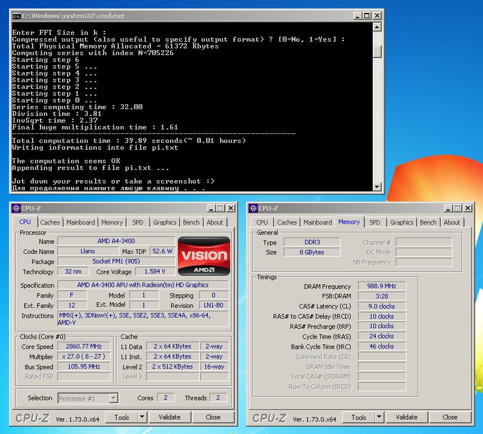483x434 pixels.
Task: Click the Name field showing AMD A4-3400
Action: (116, 241)
